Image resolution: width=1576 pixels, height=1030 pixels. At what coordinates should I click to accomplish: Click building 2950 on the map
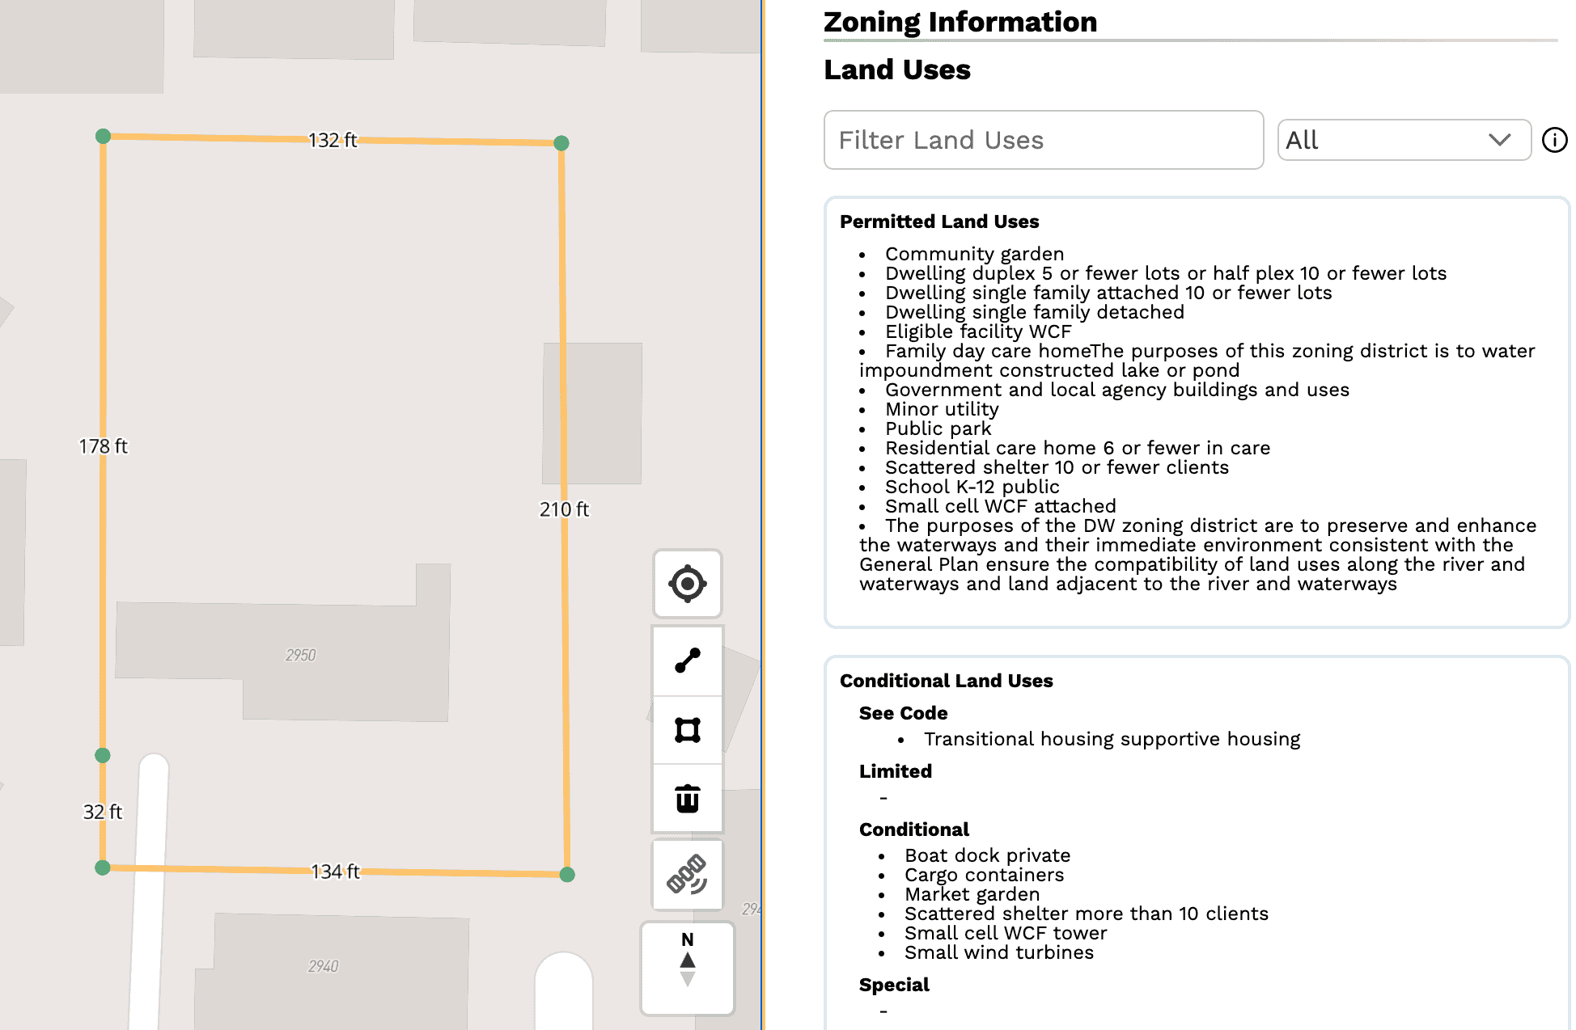(x=300, y=655)
